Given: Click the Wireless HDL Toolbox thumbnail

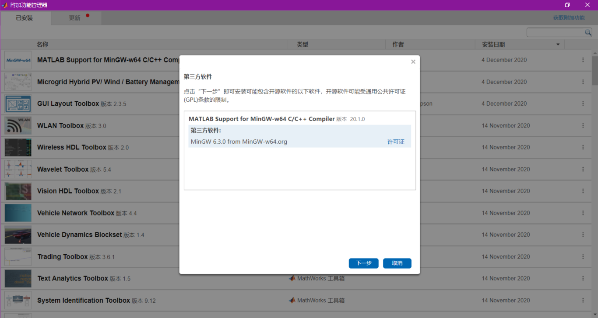Looking at the screenshot, I should click(x=18, y=147).
